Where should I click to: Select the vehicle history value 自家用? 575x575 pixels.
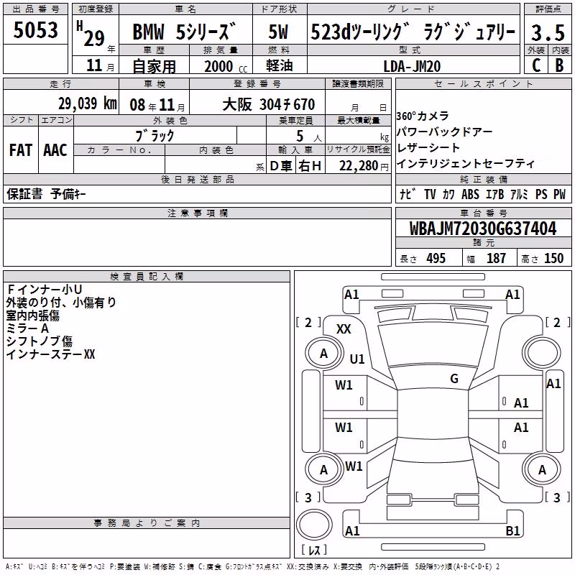point(154,66)
